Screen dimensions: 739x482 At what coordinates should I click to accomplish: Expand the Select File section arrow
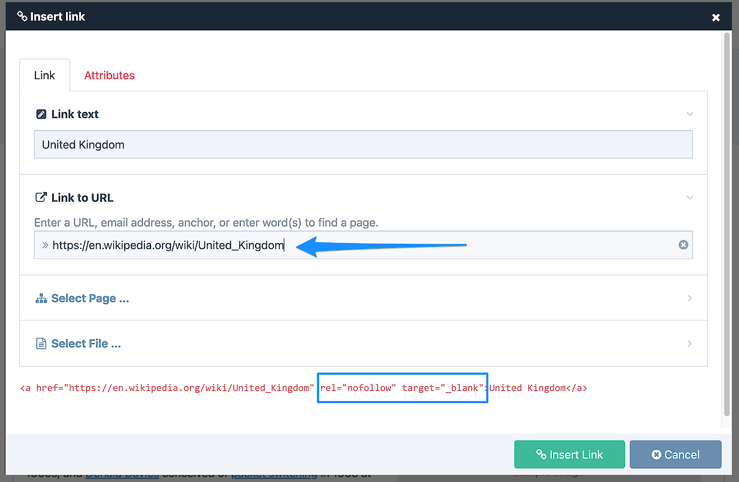(x=690, y=344)
